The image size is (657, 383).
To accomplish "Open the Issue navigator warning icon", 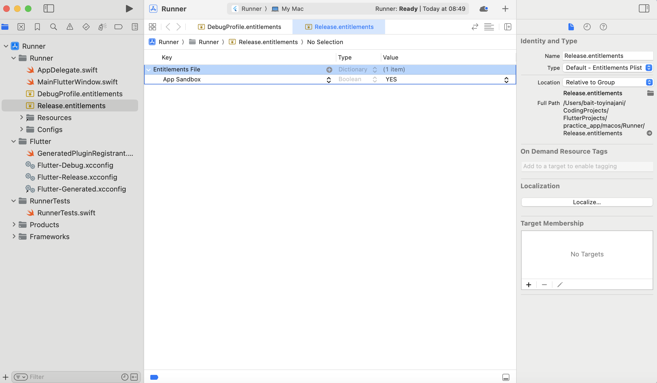I will 70,27.
